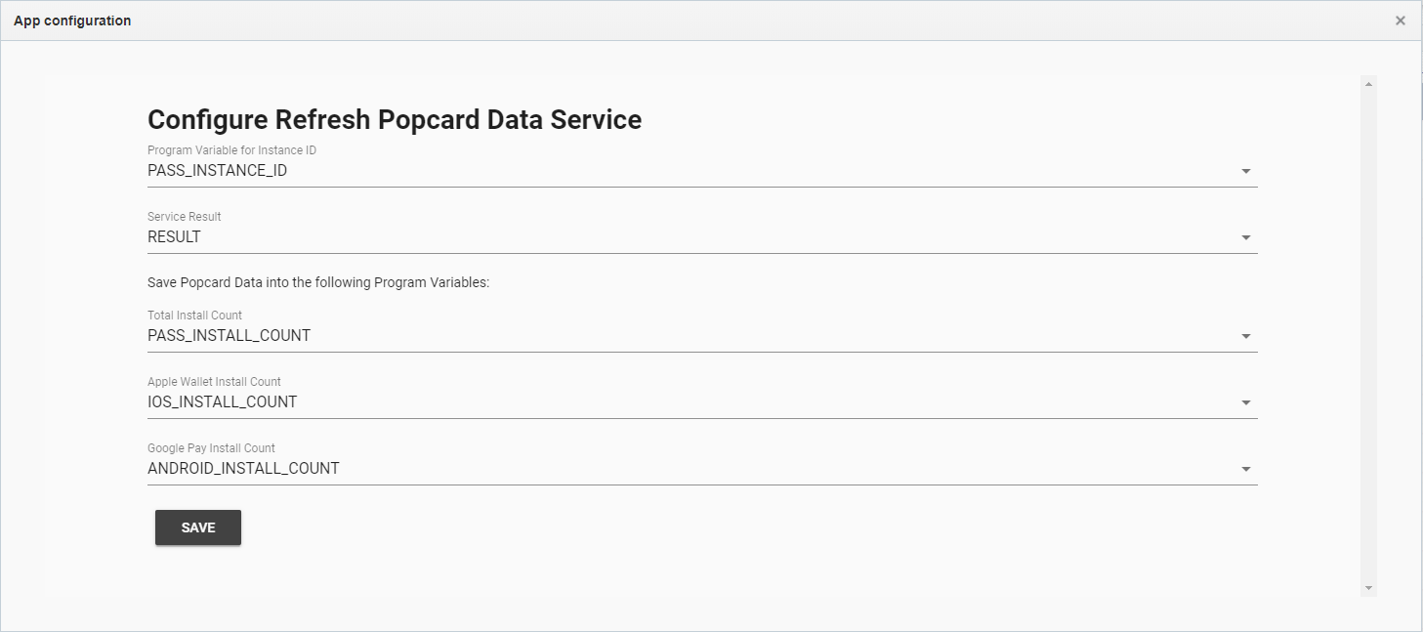1423x632 pixels.
Task: Expand the Program Variable for Instance ID dropdown arrow
Action: (x=1245, y=172)
